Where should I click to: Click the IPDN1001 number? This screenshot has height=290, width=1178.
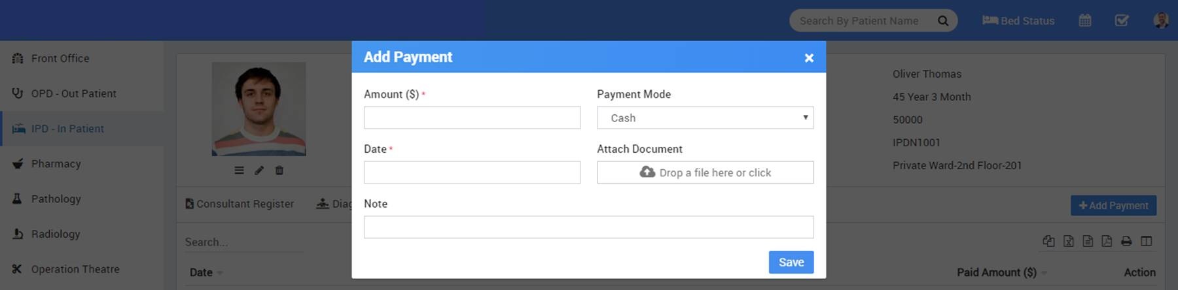coord(916,142)
